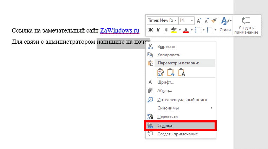Open highlight color dropdown arrow

[x=179, y=30]
